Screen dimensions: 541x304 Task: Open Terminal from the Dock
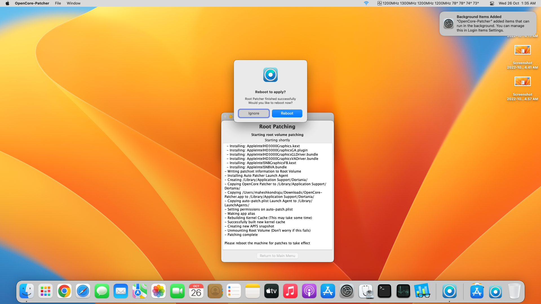tap(384, 291)
